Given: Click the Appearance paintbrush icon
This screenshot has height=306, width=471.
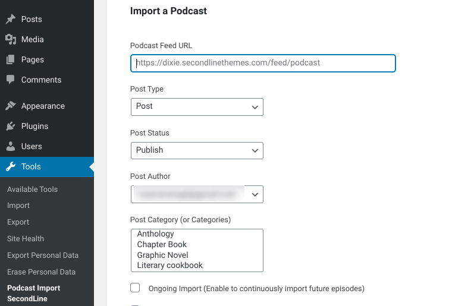Looking at the screenshot, I should pyautogui.click(x=10, y=106).
